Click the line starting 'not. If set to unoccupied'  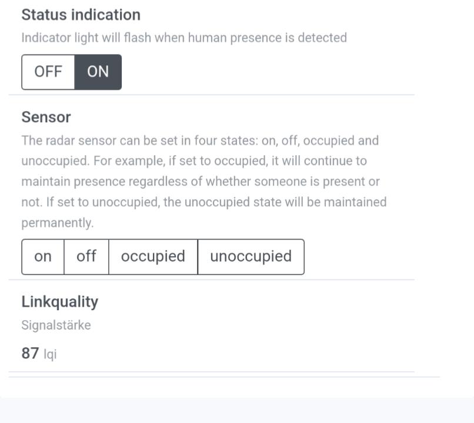point(203,202)
